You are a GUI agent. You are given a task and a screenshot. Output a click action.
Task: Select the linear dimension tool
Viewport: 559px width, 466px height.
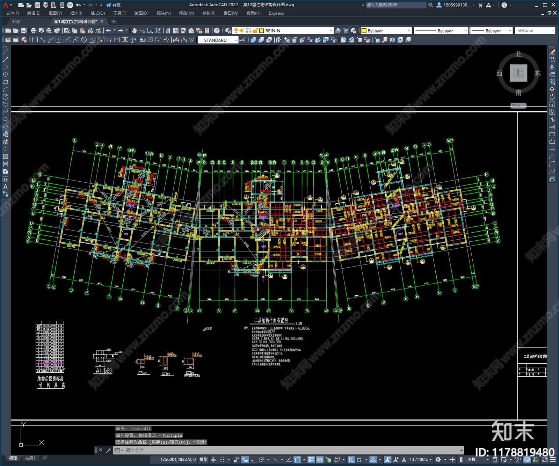(35, 40)
